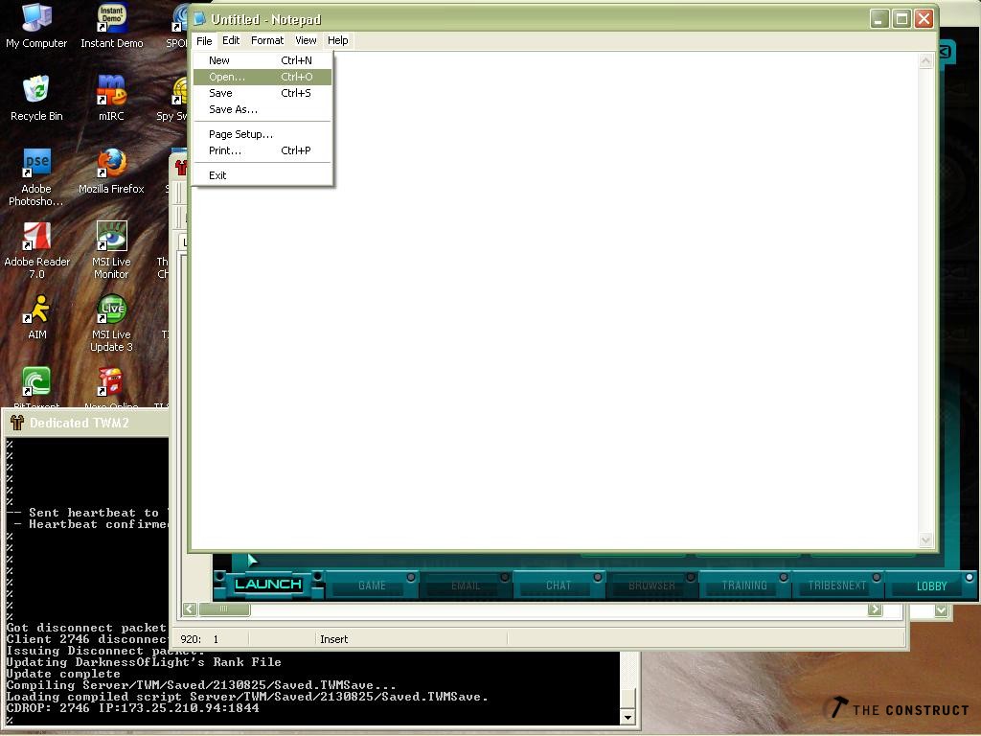
Task: Click the Dedicated TWM2 window icon
Action: coord(17,423)
